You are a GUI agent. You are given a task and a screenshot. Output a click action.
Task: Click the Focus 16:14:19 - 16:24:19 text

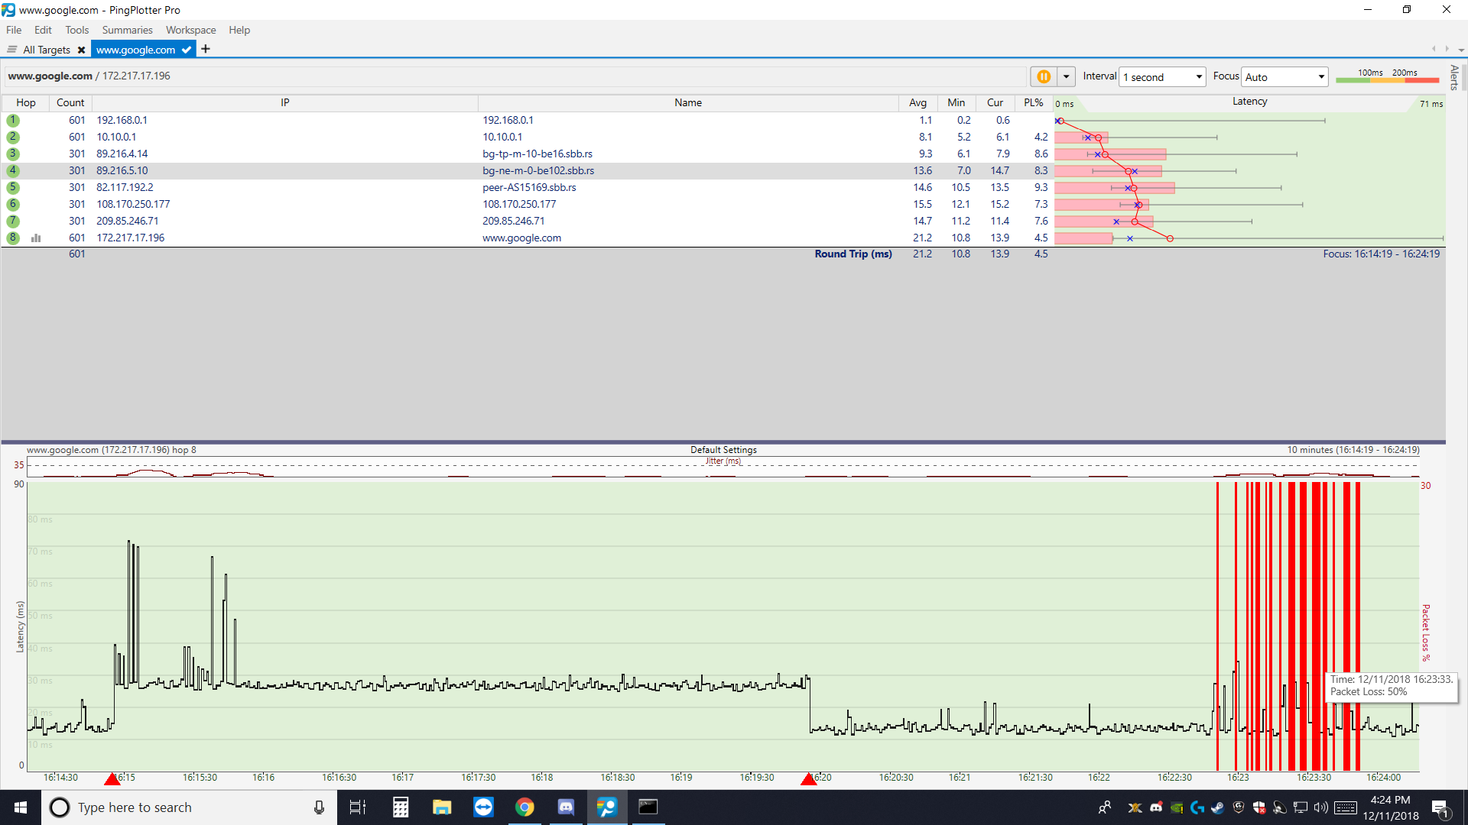(1381, 254)
